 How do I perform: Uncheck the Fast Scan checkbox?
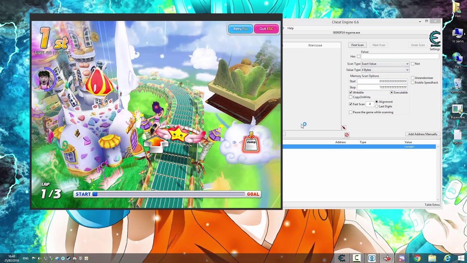tap(351, 104)
